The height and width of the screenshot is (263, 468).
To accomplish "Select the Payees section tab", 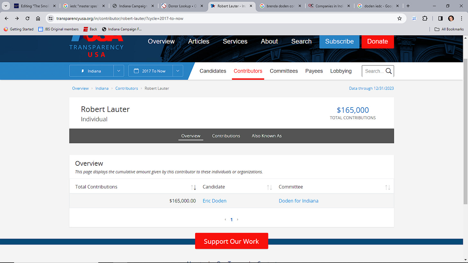I will tap(314, 71).
